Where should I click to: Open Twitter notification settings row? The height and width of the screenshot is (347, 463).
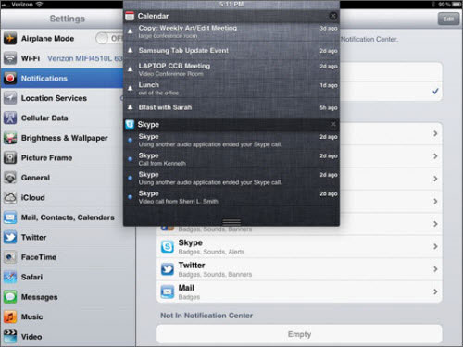click(299, 269)
